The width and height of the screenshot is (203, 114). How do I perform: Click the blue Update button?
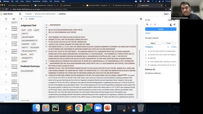(x=161, y=29)
